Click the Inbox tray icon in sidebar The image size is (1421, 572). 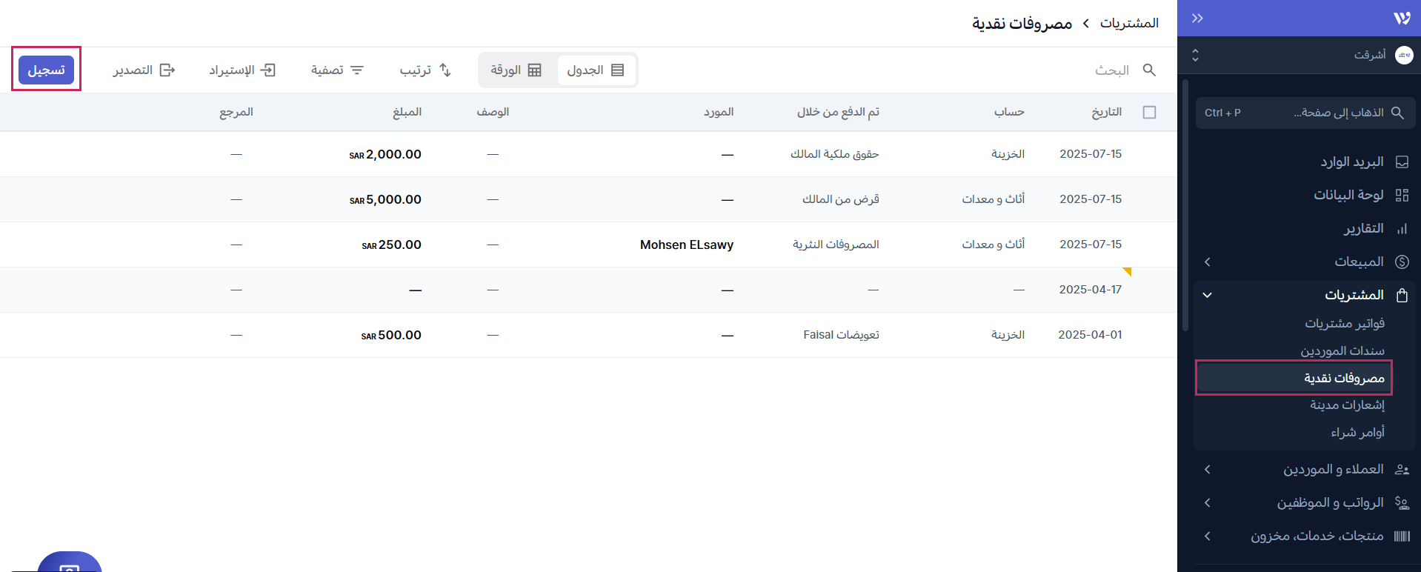click(1401, 162)
